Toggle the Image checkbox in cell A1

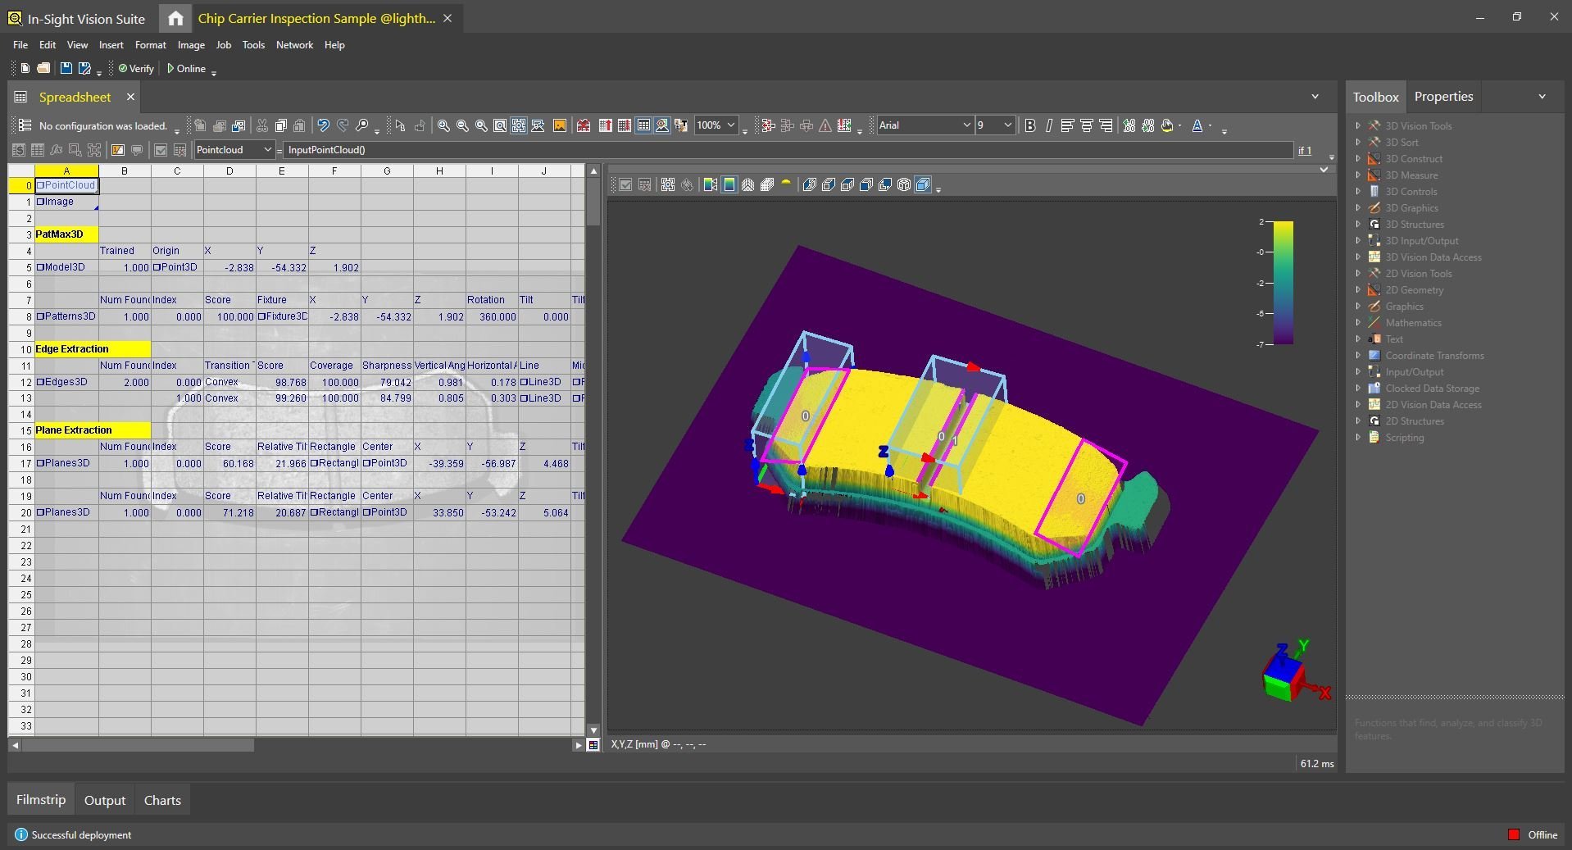[x=40, y=202]
